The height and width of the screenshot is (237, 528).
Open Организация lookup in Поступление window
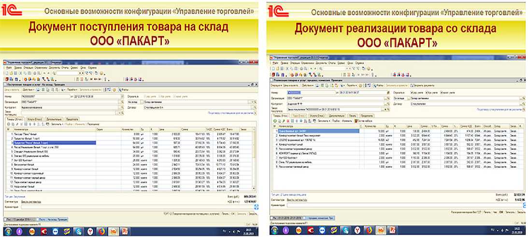click(x=122, y=102)
